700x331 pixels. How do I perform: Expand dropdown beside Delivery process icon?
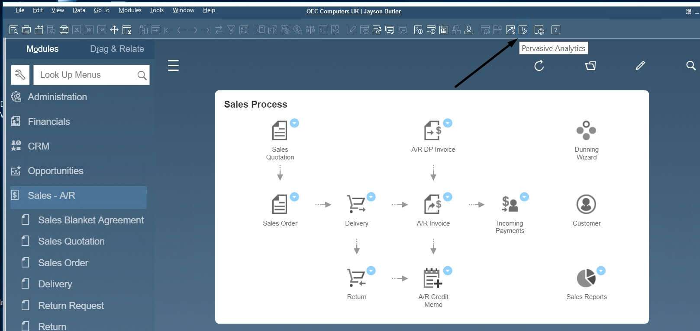tap(371, 197)
